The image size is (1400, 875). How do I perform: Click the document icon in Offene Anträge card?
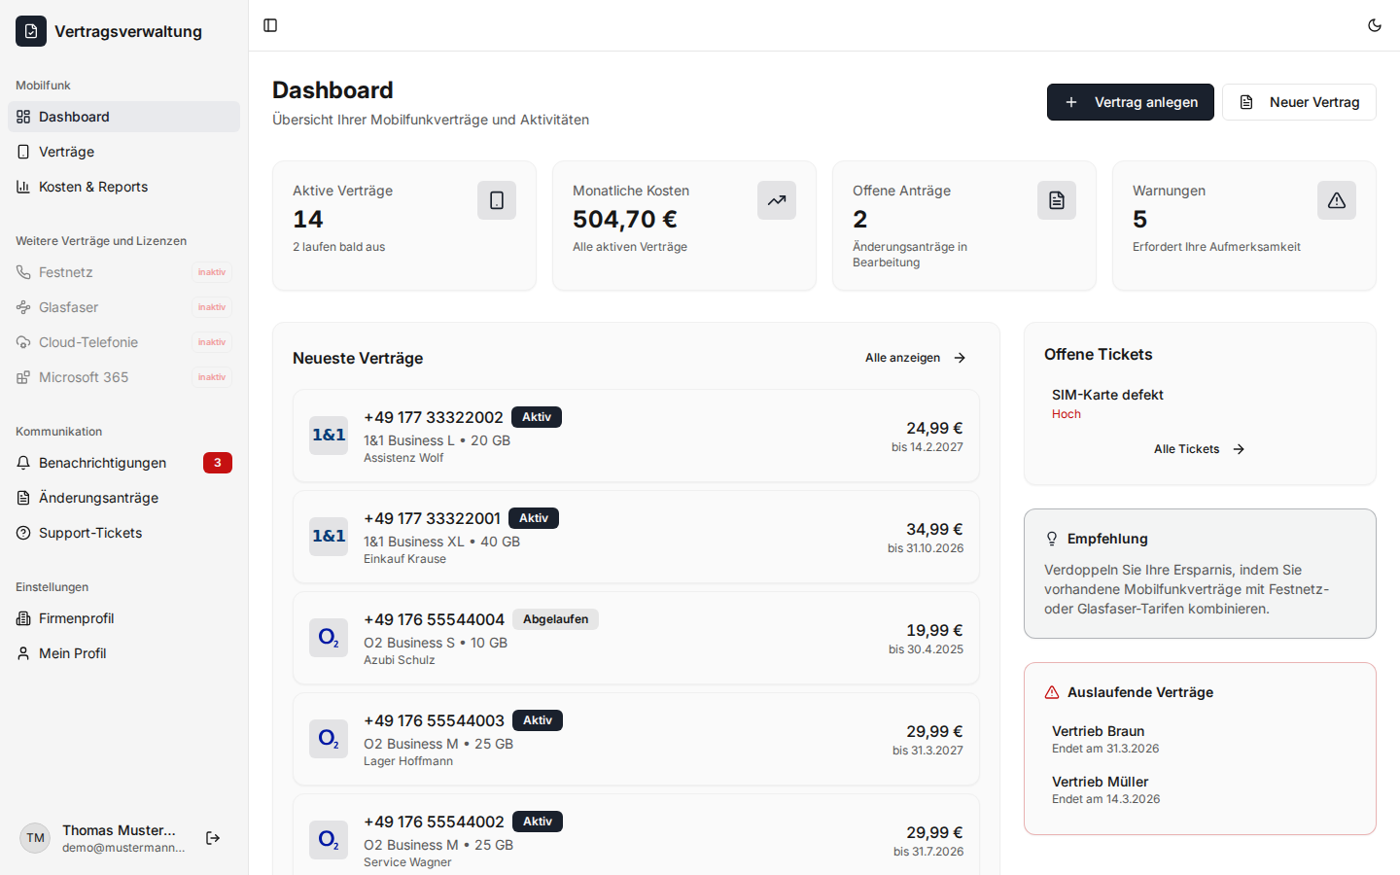click(1057, 200)
